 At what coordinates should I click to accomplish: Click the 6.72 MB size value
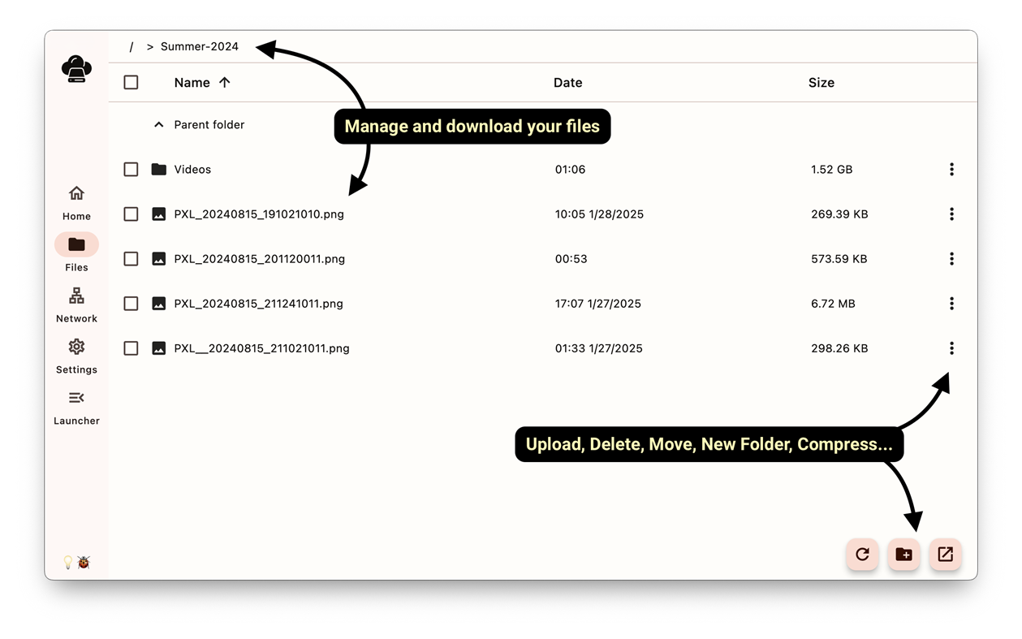click(833, 304)
